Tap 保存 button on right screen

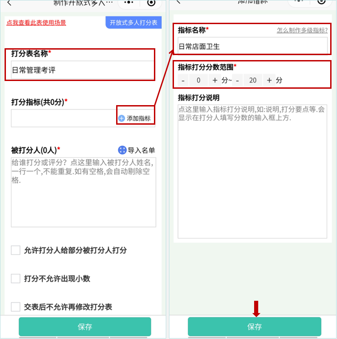tap(255, 327)
